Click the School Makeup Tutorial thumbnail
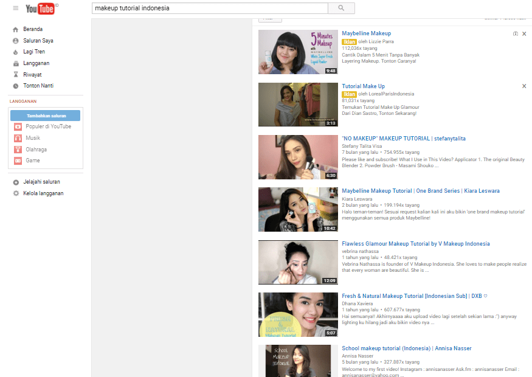Image resolution: width=532 pixels, height=377 pixels. 298,361
